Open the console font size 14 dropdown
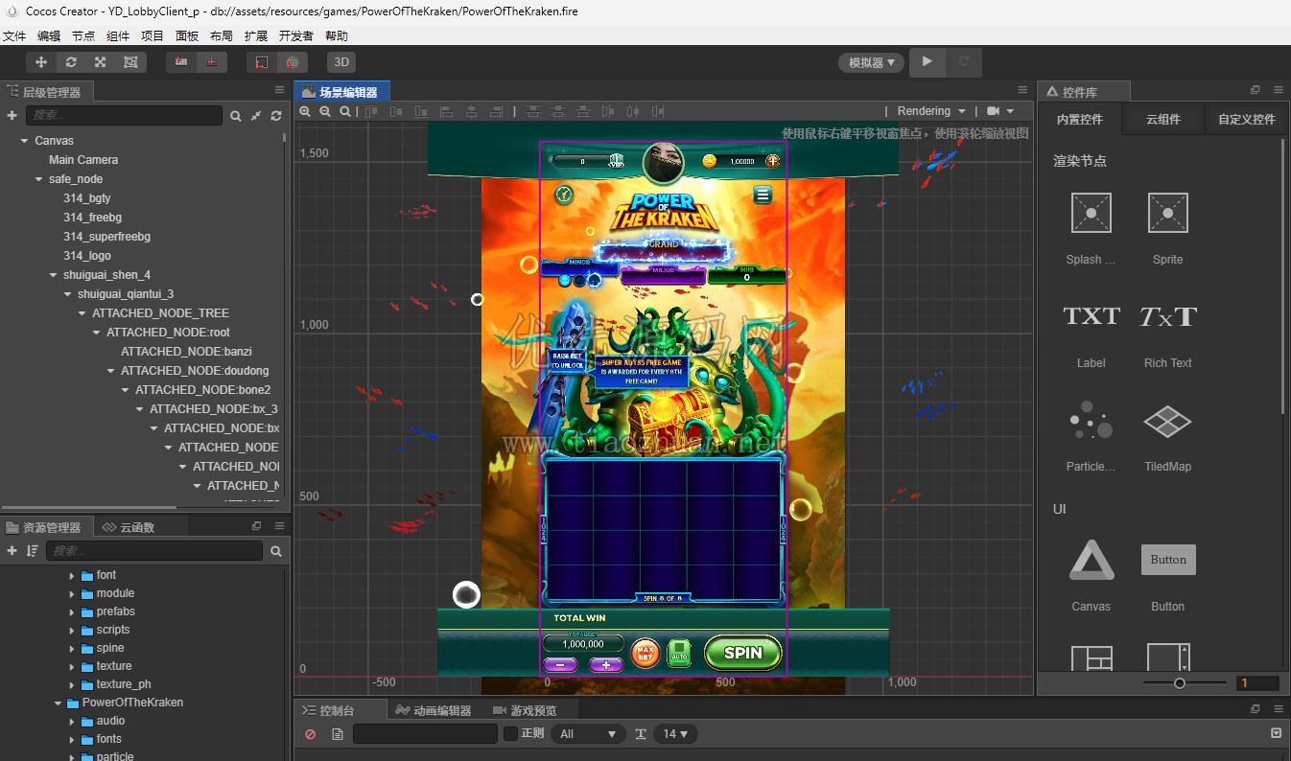1291x761 pixels. pos(675,734)
